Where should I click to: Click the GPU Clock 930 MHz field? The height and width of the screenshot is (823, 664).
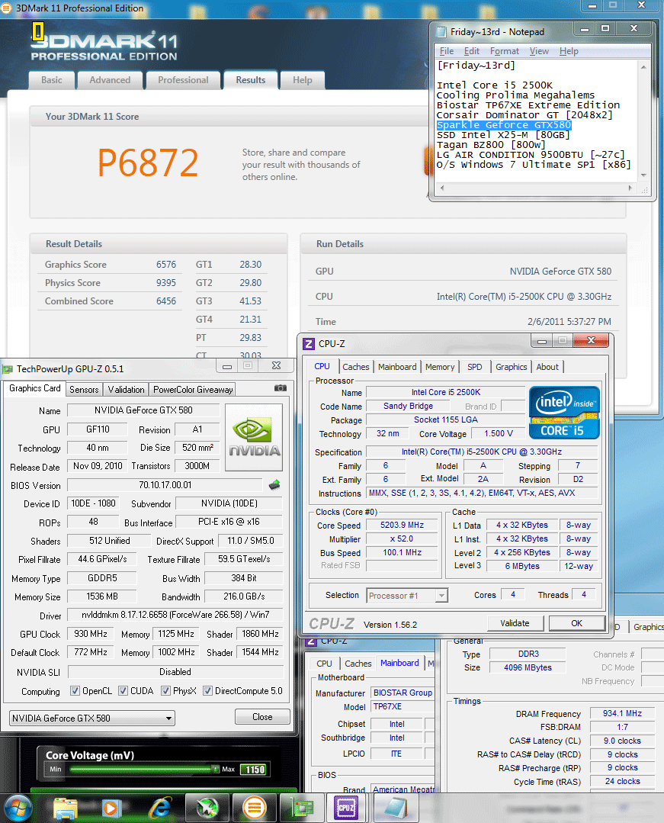[91, 634]
